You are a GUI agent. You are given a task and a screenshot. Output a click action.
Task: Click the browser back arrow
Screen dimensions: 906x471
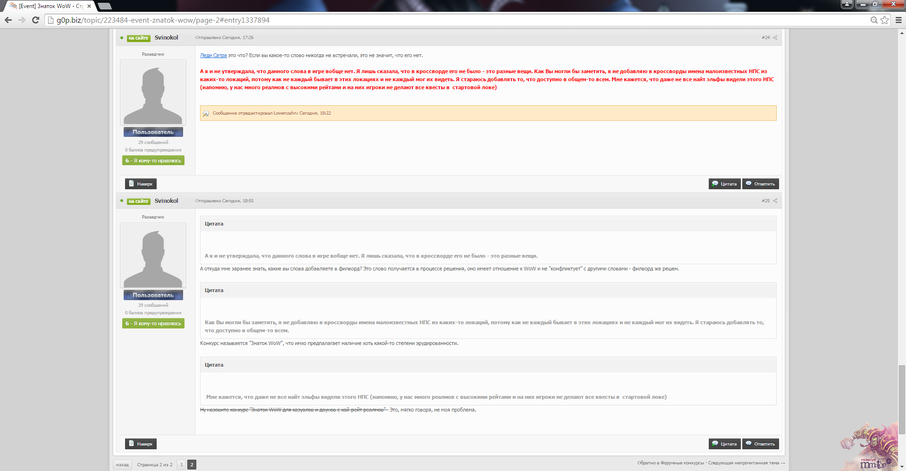point(8,20)
